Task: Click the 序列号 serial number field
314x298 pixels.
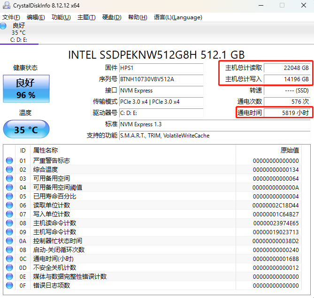Action: tap(161, 79)
